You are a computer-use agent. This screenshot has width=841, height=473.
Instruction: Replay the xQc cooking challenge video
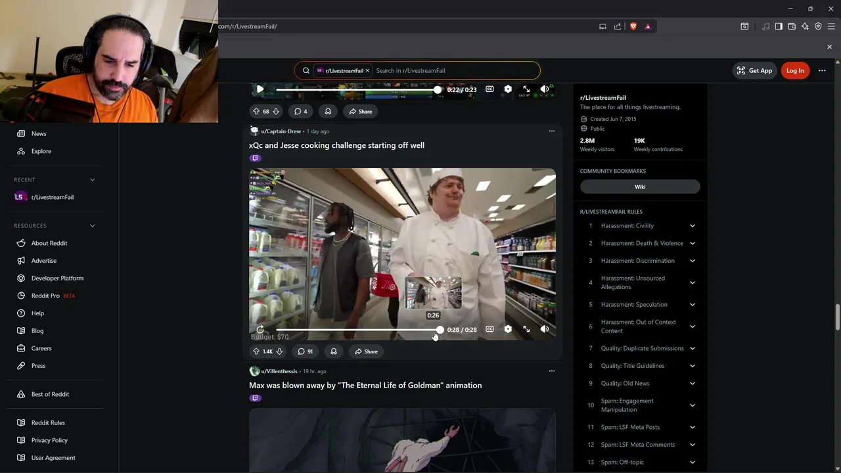click(260, 330)
